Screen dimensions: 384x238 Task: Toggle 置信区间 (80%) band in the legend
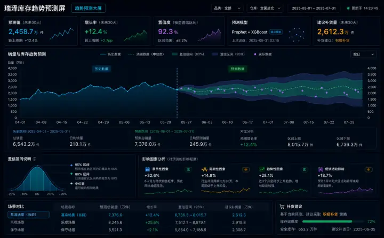188,54
